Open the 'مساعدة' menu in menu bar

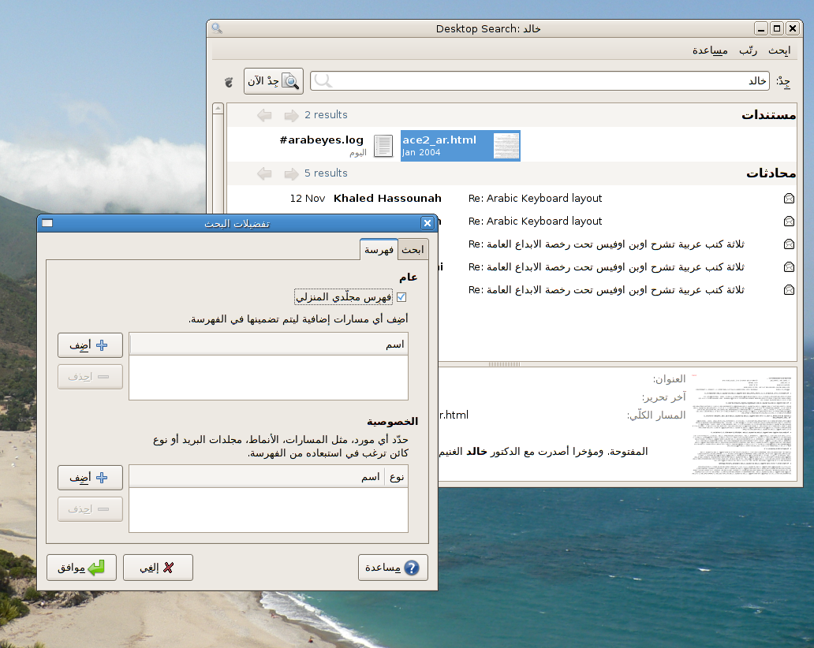710,50
